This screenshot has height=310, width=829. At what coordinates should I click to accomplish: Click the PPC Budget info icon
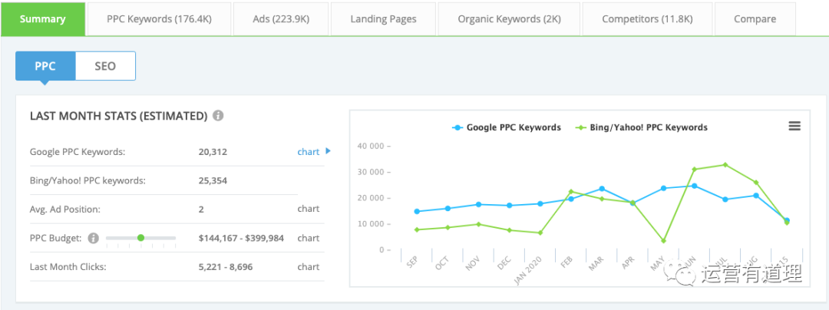coord(94,238)
